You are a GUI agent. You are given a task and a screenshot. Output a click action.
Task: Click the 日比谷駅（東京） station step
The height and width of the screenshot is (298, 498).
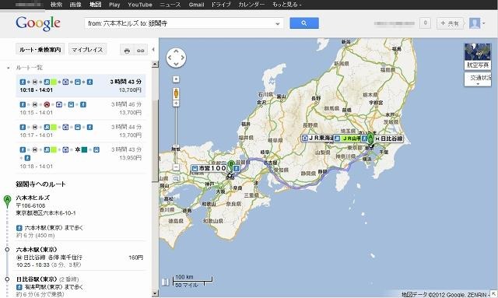pyautogui.click(x=37, y=279)
